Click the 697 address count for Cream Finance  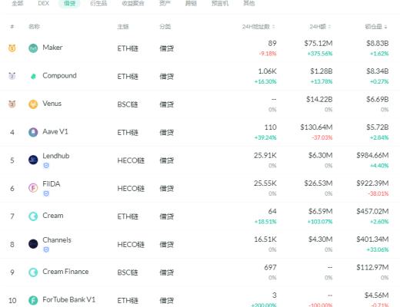pos(270,268)
